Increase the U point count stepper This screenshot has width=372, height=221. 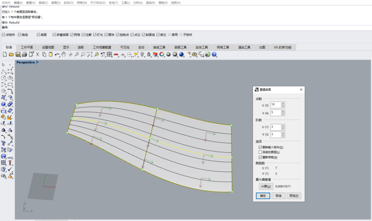point(283,103)
